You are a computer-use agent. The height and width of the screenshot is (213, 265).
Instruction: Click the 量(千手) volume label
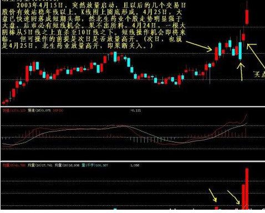pos(95,165)
